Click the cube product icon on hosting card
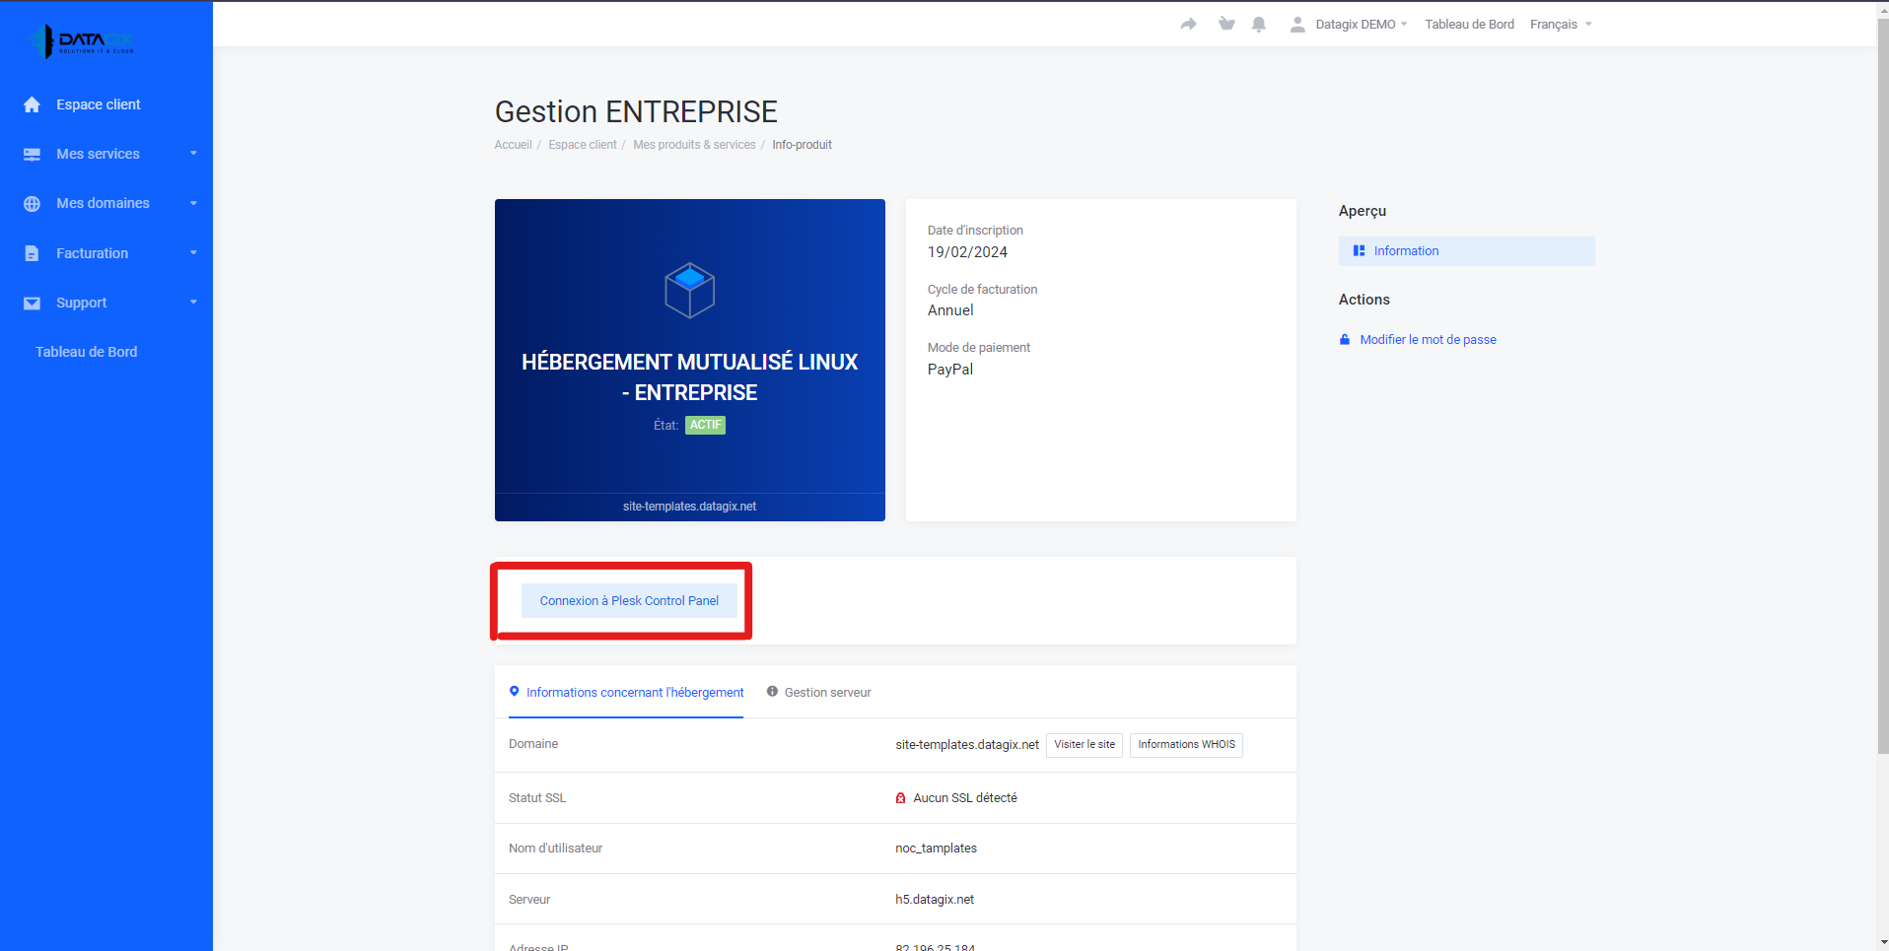The width and height of the screenshot is (1889, 951). 690,290
